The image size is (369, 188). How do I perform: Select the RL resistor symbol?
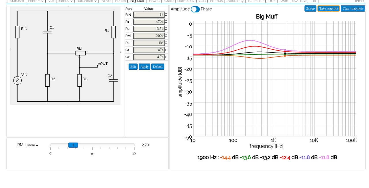click(x=80, y=80)
